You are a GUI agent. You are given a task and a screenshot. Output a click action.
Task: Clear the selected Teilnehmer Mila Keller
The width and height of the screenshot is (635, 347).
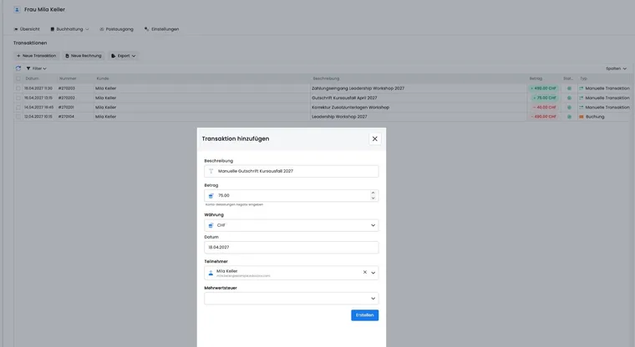[x=364, y=272]
